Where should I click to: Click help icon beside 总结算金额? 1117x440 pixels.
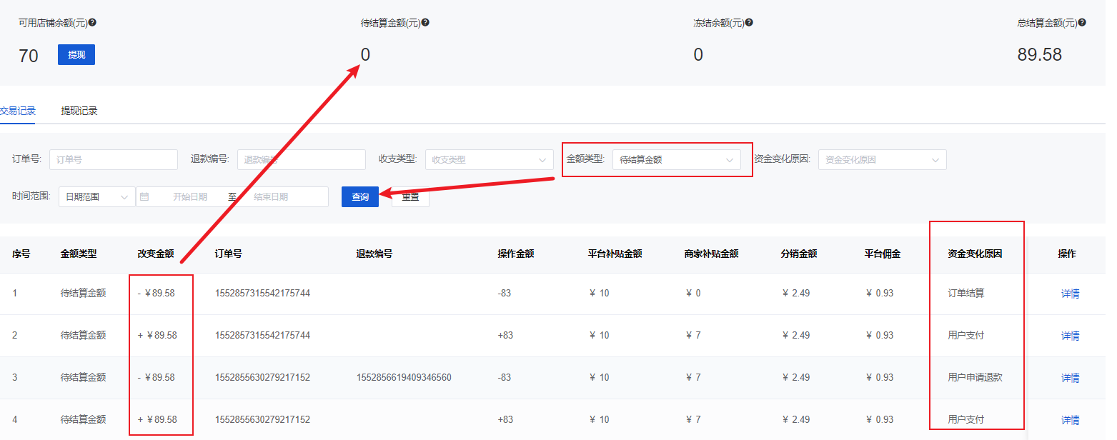pos(1082,22)
